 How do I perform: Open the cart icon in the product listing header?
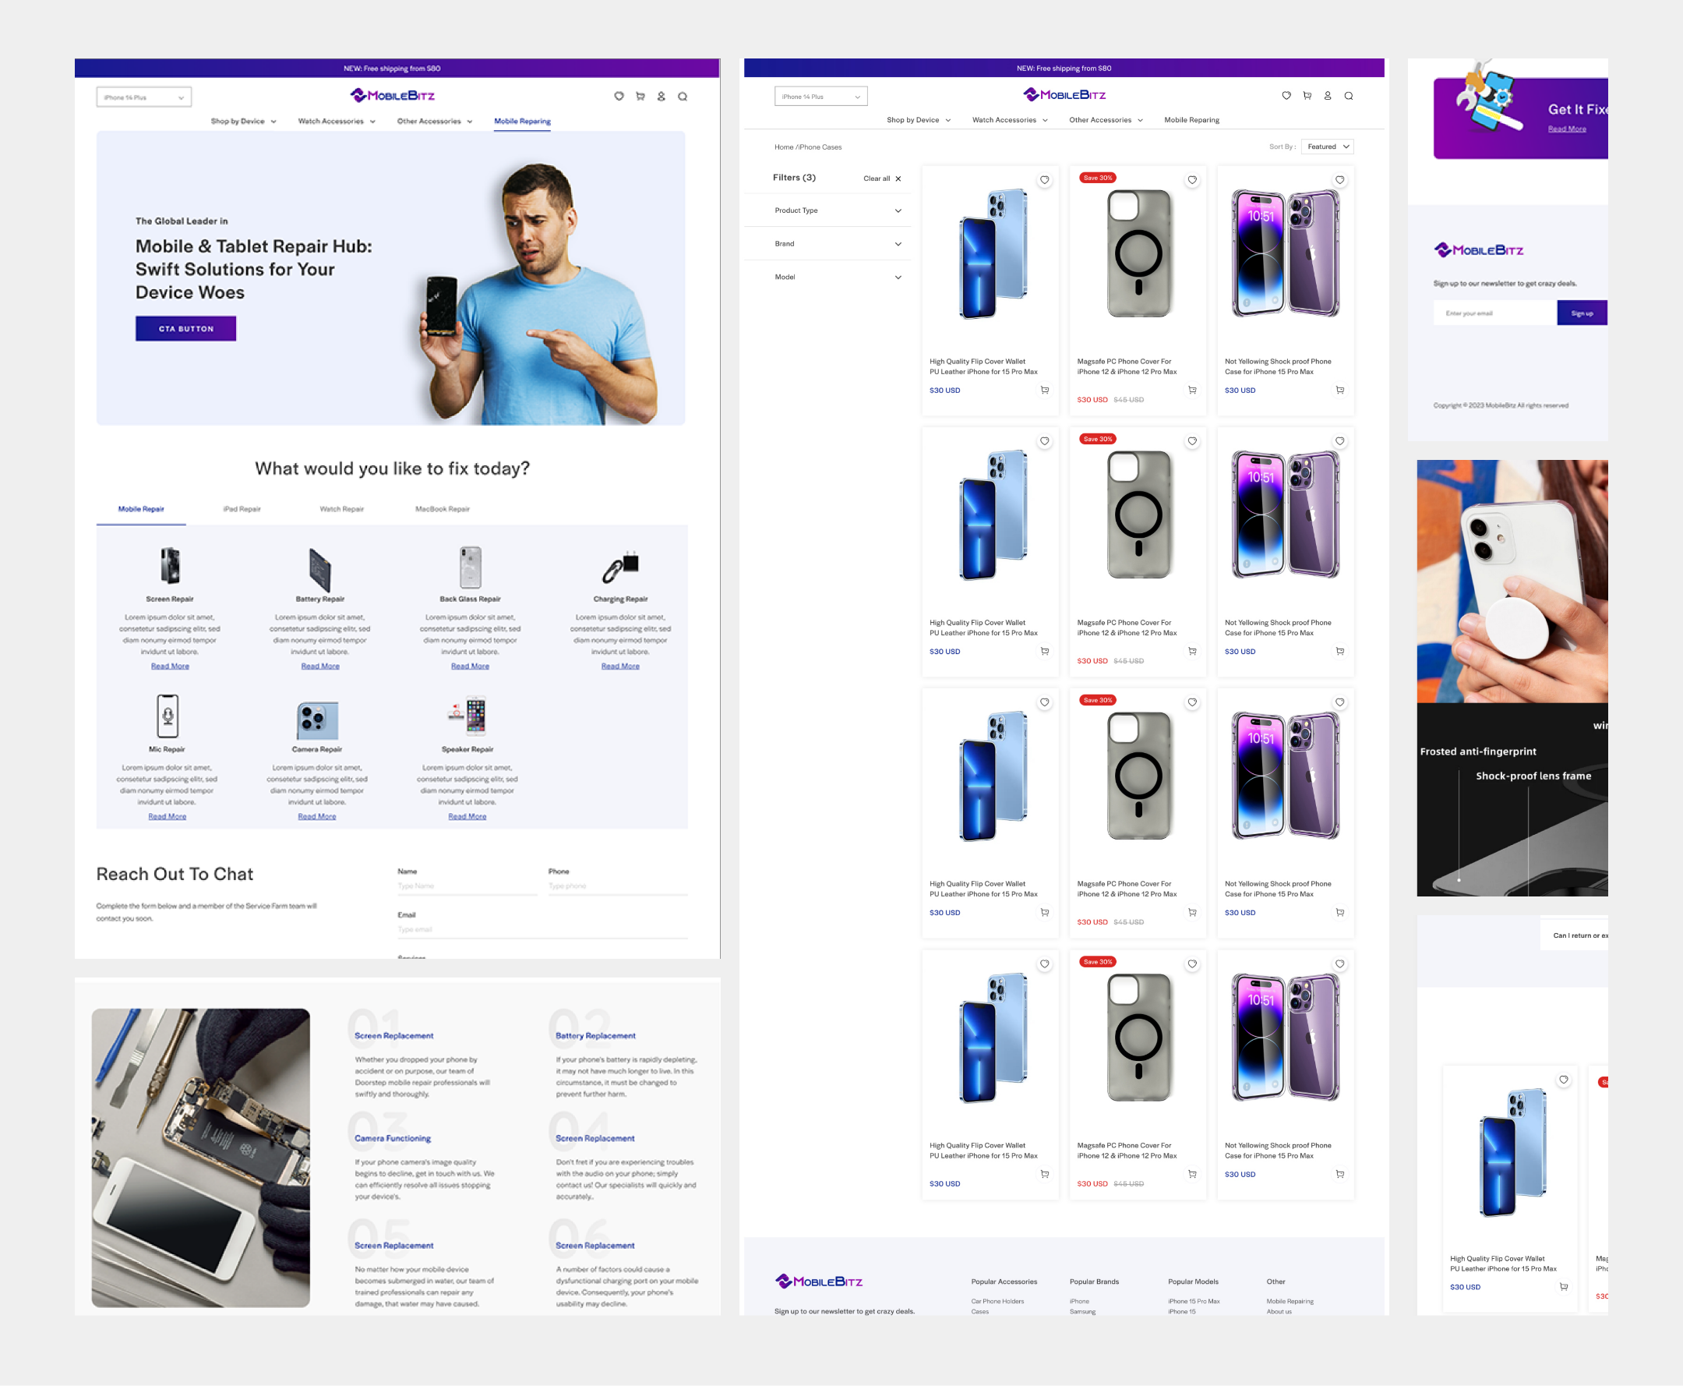pos(1307,96)
